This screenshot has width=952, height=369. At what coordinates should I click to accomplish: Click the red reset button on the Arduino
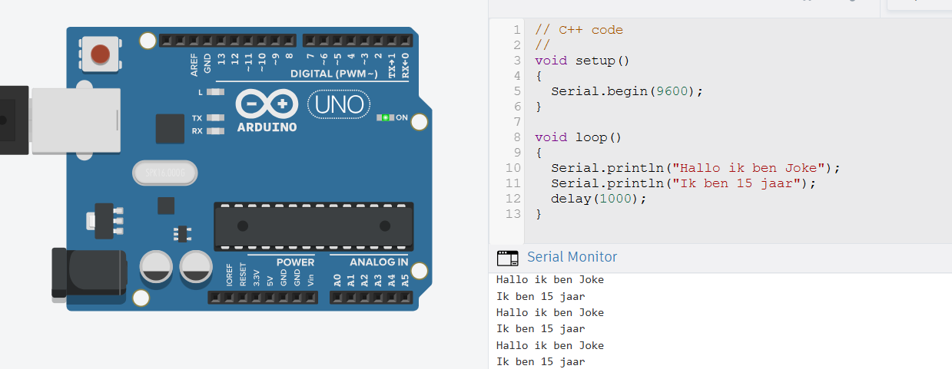click(100, 54)
